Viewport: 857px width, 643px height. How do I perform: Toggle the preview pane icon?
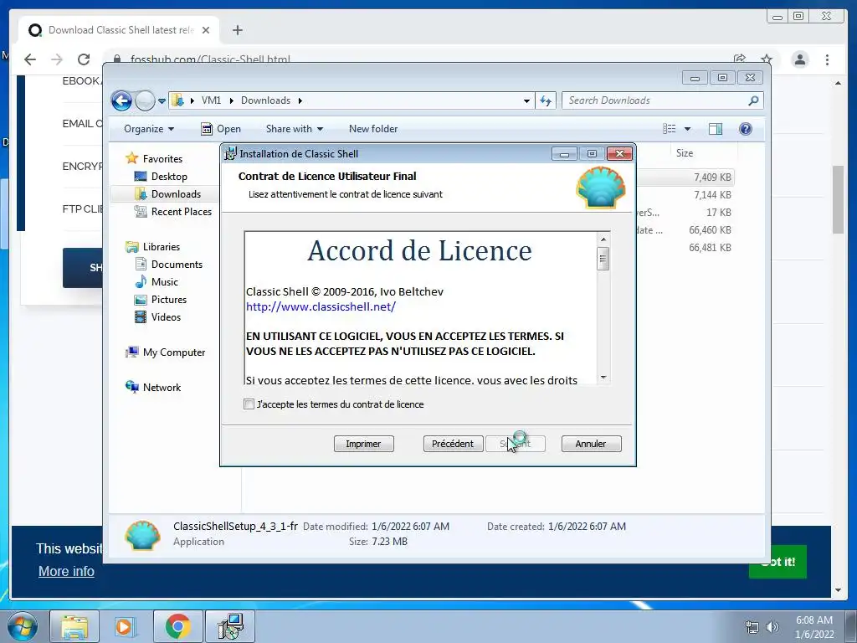point(716,129)
